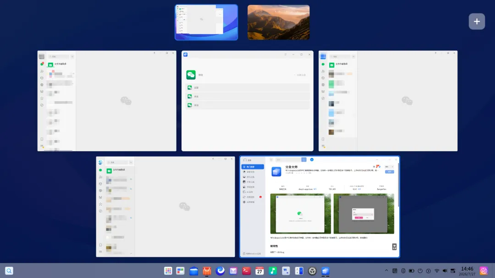Select the highlighted app store sidebar category

(253, 167)
